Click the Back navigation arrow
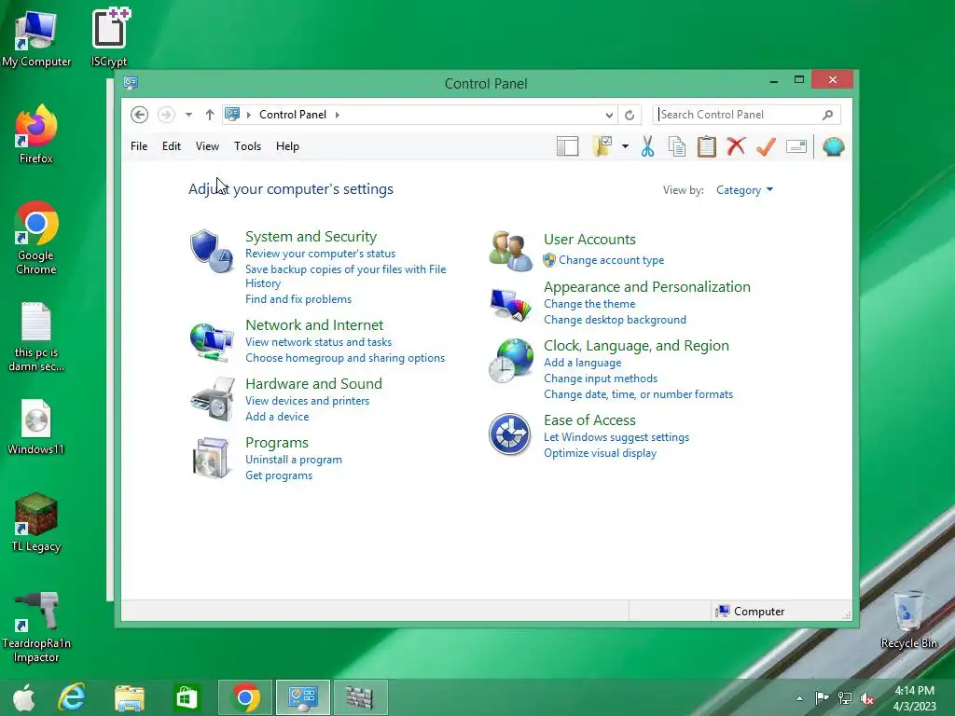Viewport: 955px width, 716px height. (x=139, y=115)
